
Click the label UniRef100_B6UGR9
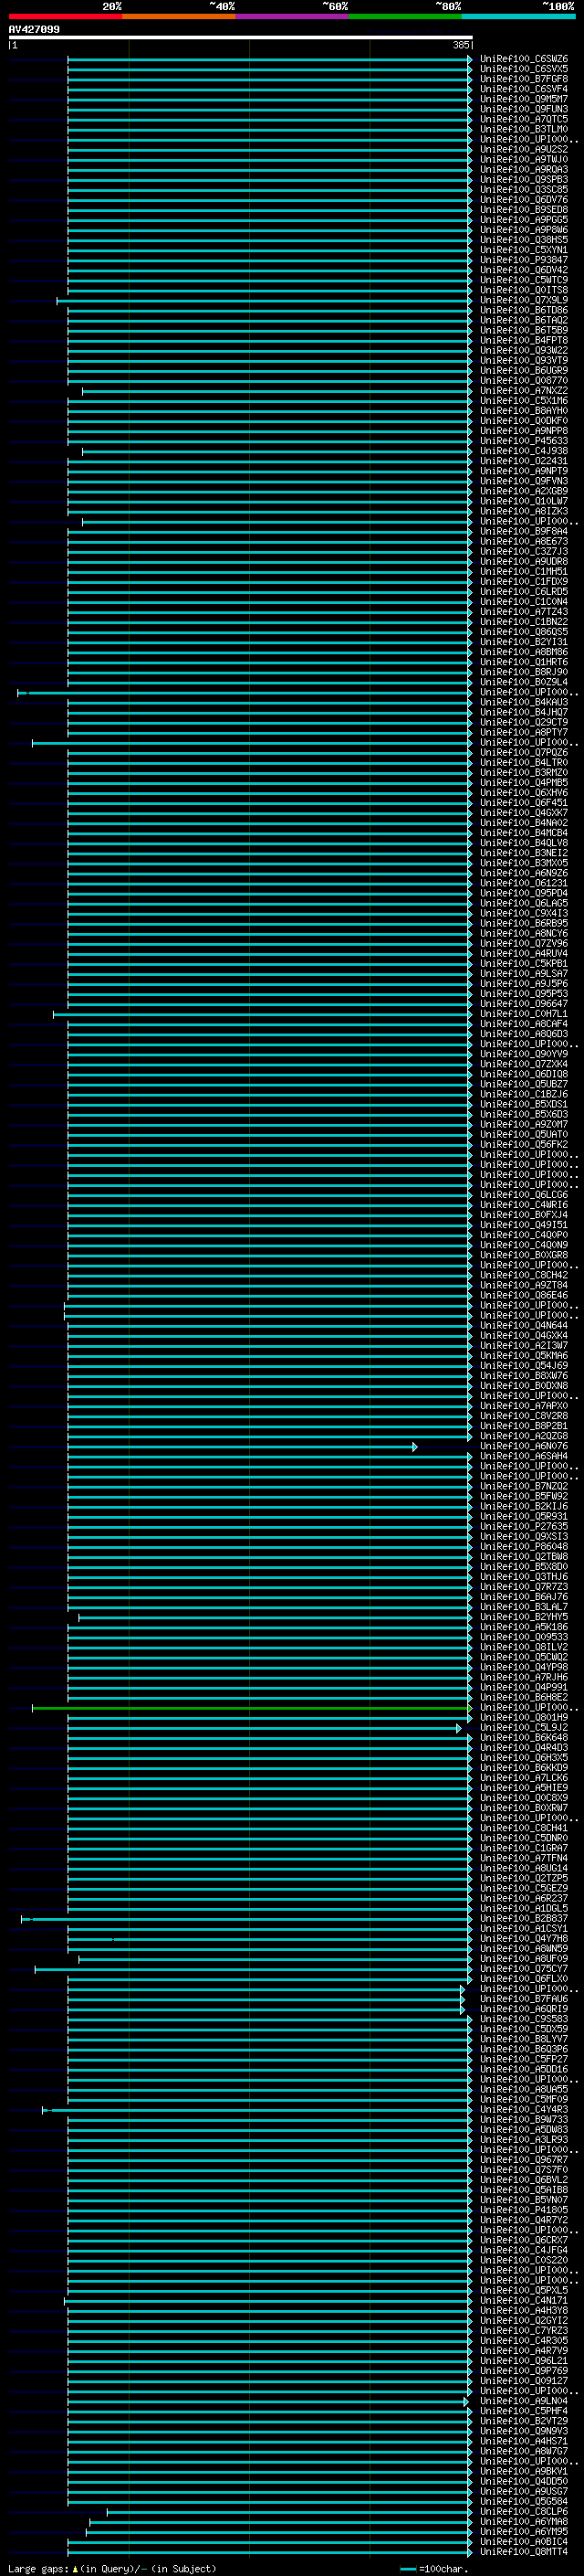point(524,370)
